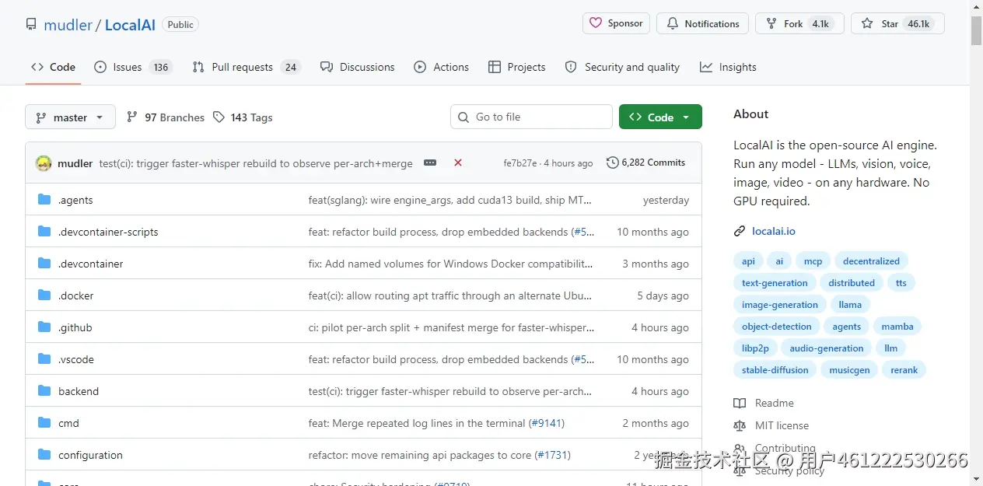Open the 143 Tags link

(x=243, y=117)
